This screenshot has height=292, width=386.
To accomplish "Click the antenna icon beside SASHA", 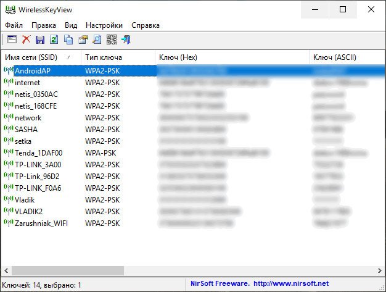I will (9, 130).
